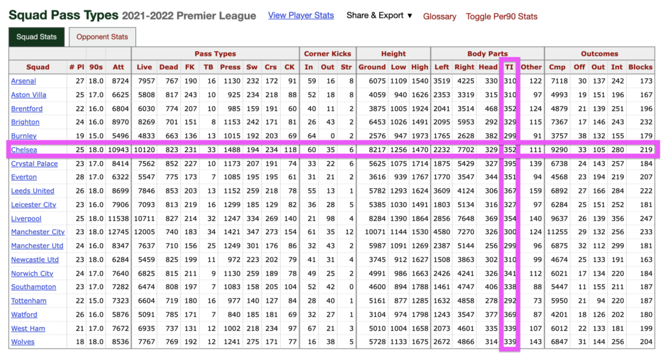This screenshot has height=355, width=663.
Task: Open the Liverpool squad link
Action: 26,219
